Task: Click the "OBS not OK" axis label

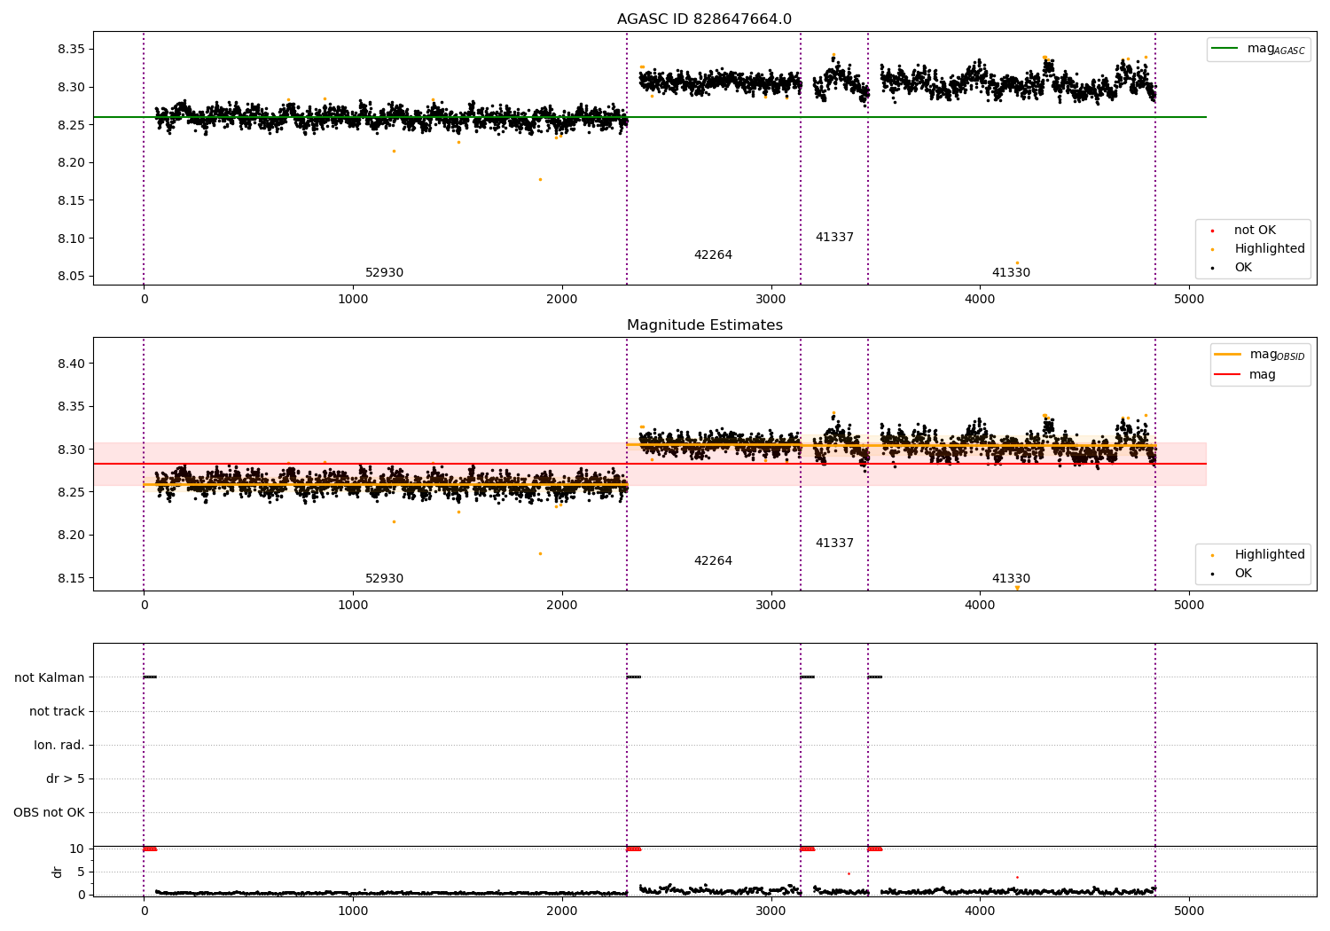Action: click(49, 813)
